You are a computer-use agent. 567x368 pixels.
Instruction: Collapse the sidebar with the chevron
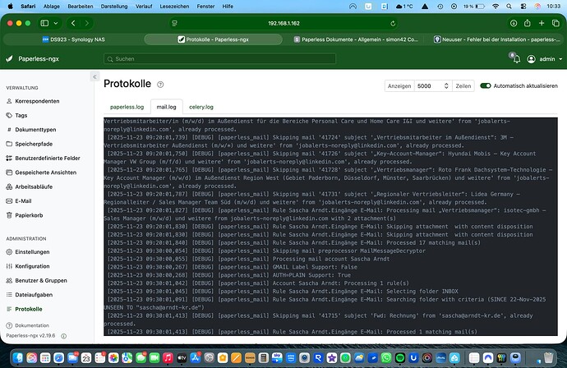[94, 76]
